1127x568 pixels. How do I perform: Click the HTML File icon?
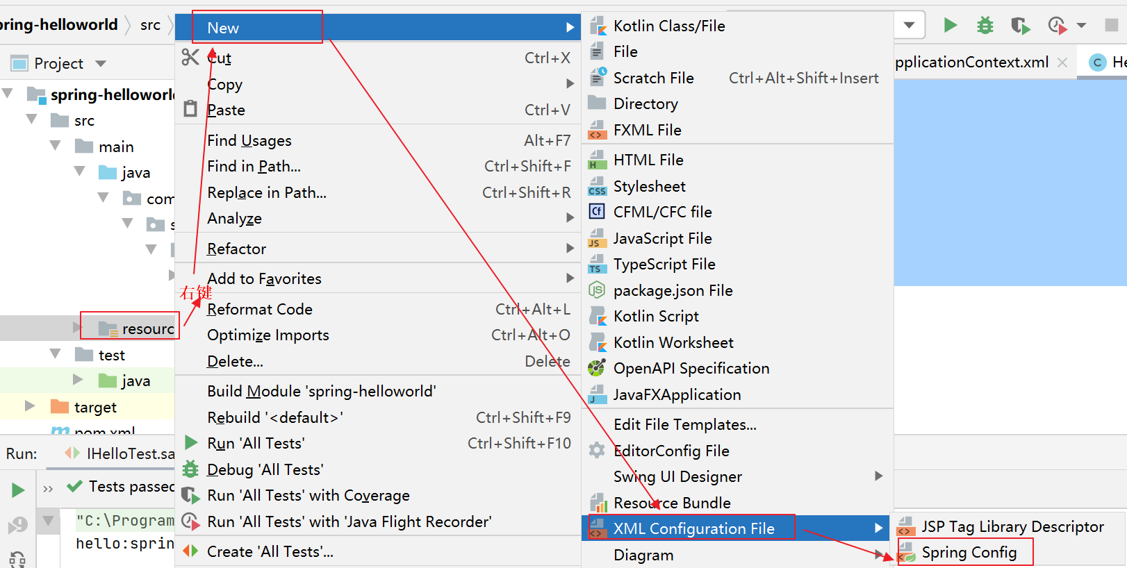pos(597,160)
